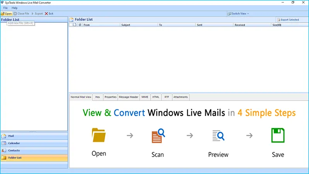Click the Preview label text
The width and height of the screenshot is (309, 174).
pos(218,154)
